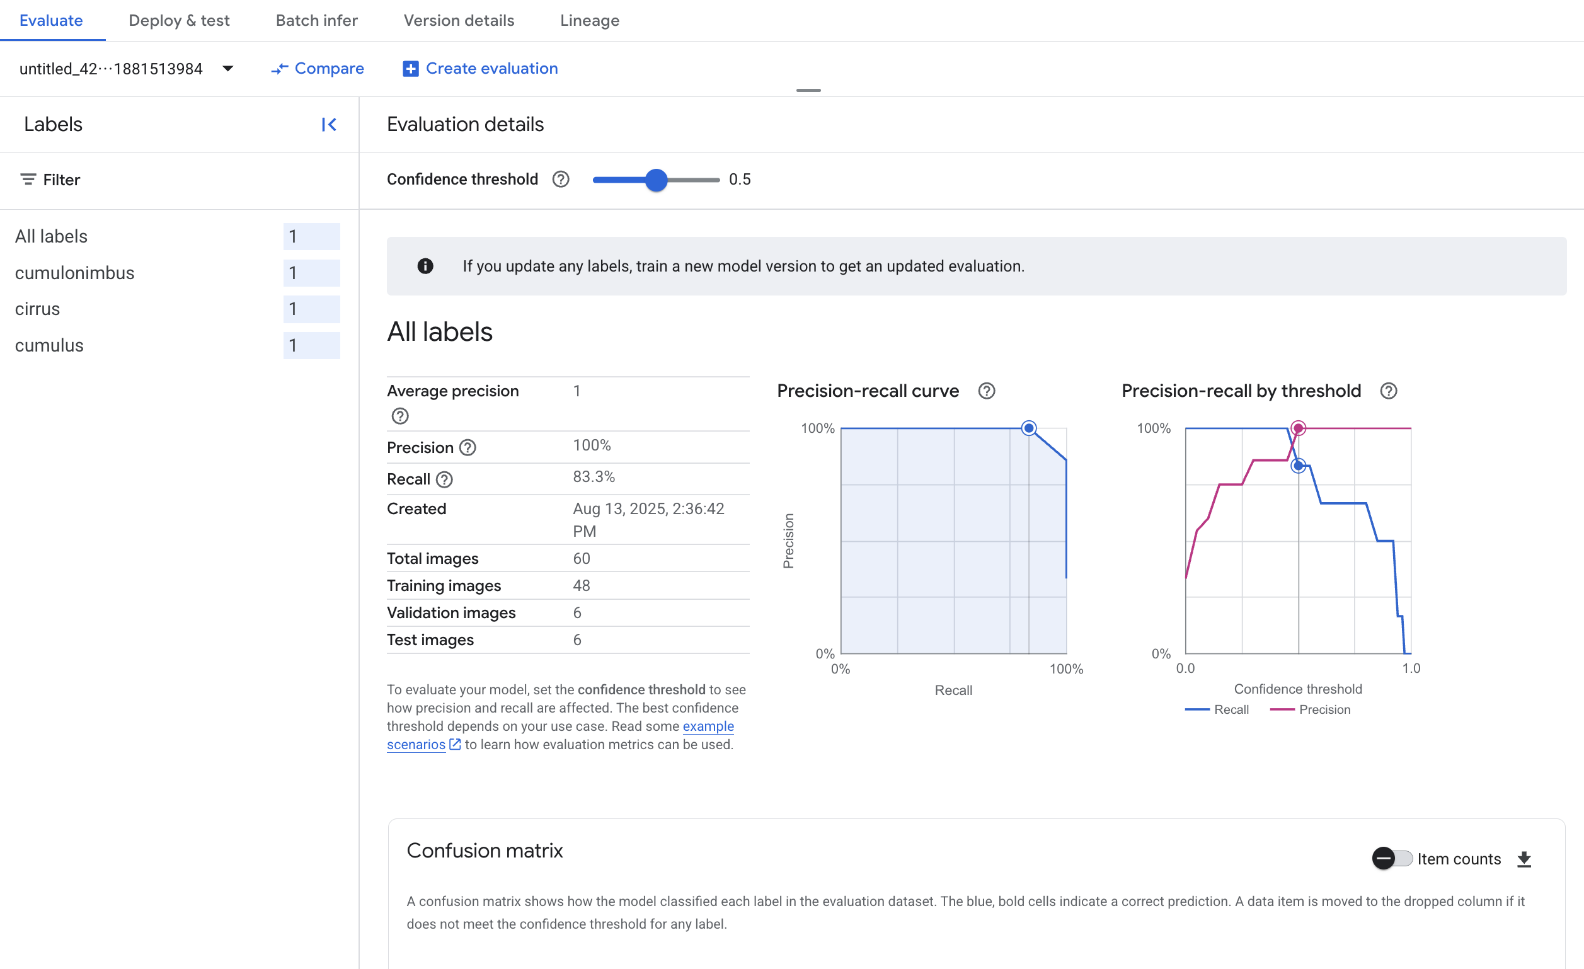1584x969 pixels.
Task: Download the confusion matrix
Action: click(1524, 860)
